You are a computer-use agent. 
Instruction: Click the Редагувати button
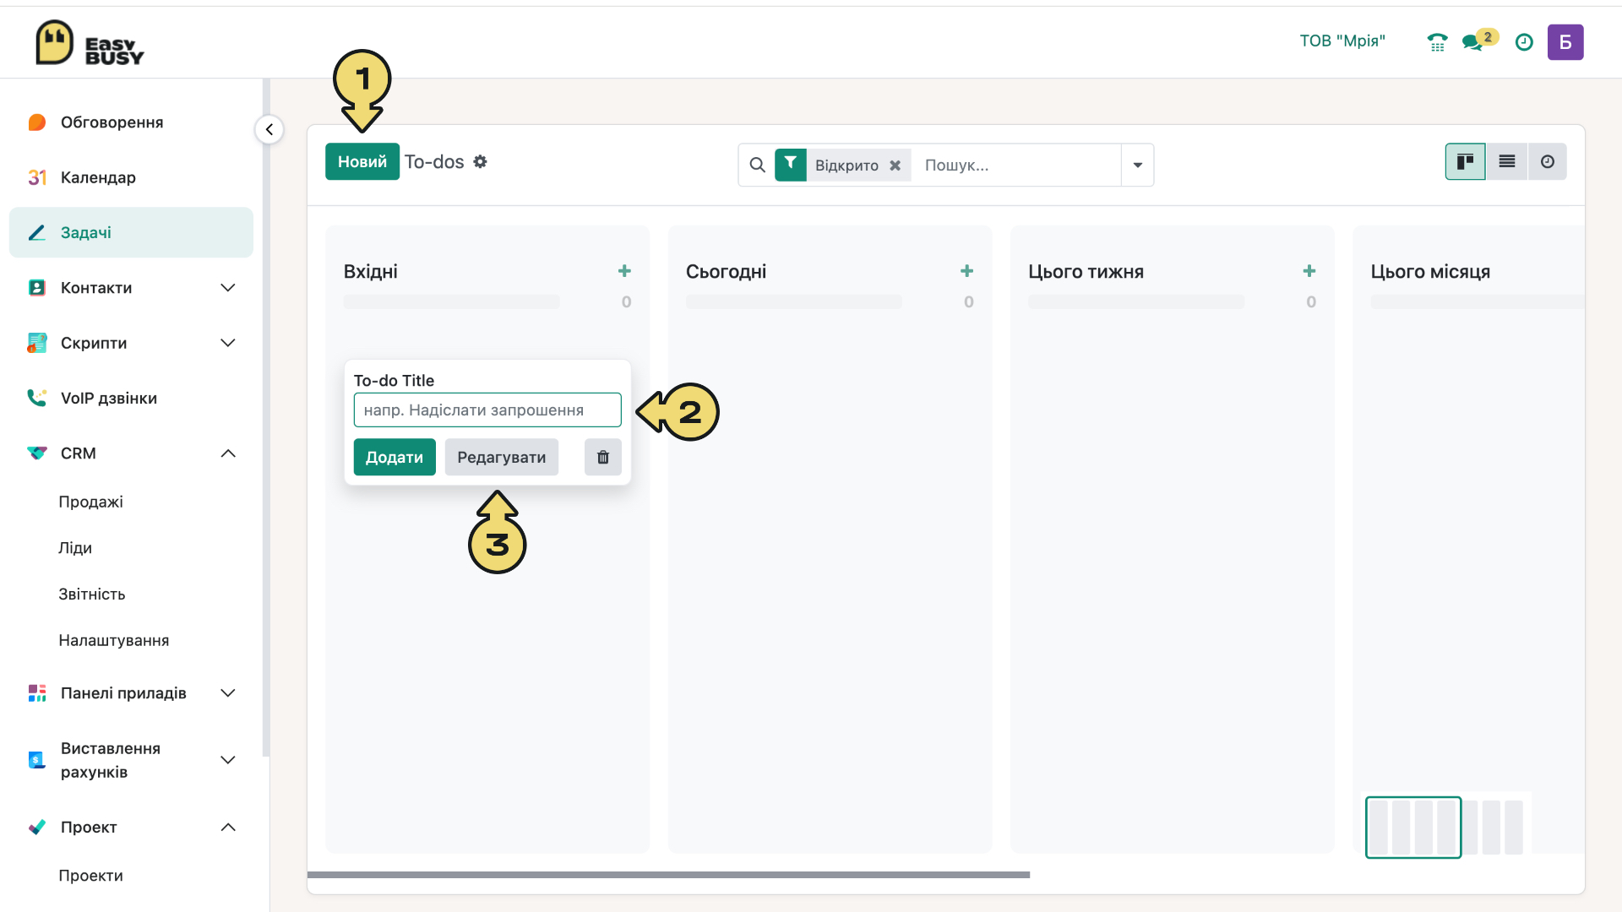coord(502,457)
